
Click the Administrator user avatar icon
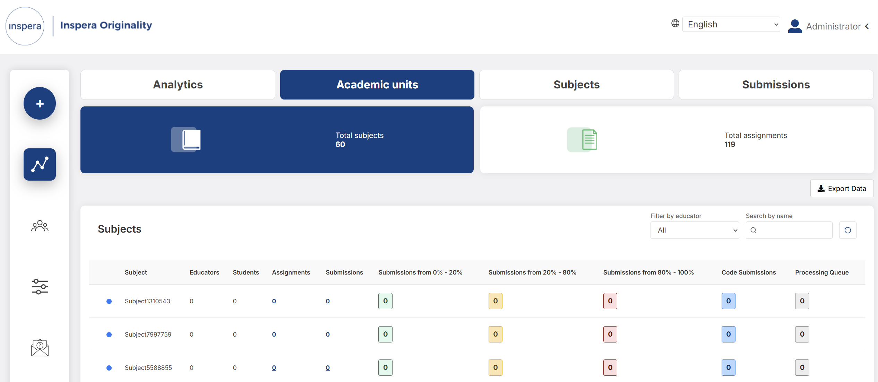click(x=794, y=26)
